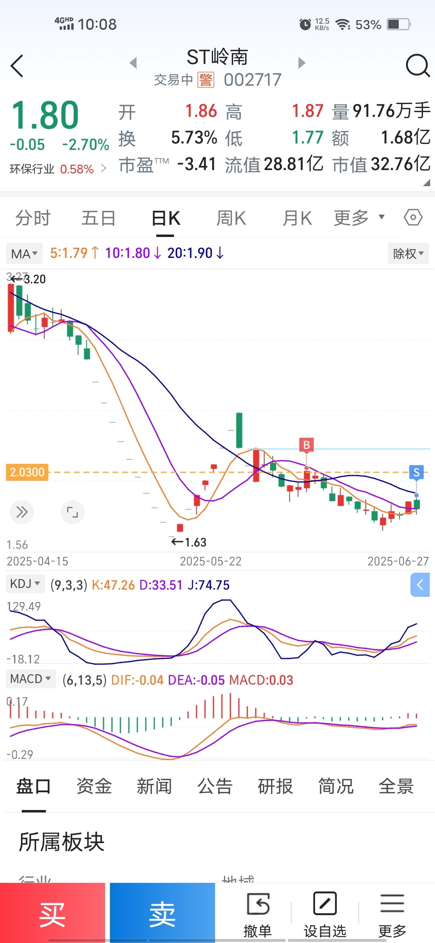The width and height of the screenshot is (435, 943).
Task: Open chart settings hexagon icon
Action: [x=413, y=218]
